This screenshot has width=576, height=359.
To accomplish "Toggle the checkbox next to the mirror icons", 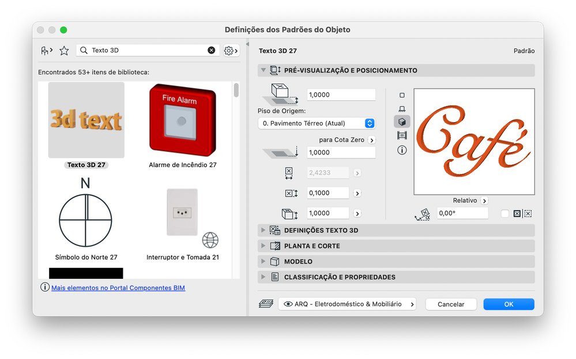I will [x=505, y=214].
